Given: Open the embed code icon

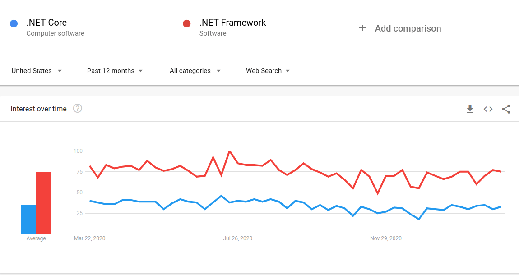Looking at the screenshot, I should point(488,109).
